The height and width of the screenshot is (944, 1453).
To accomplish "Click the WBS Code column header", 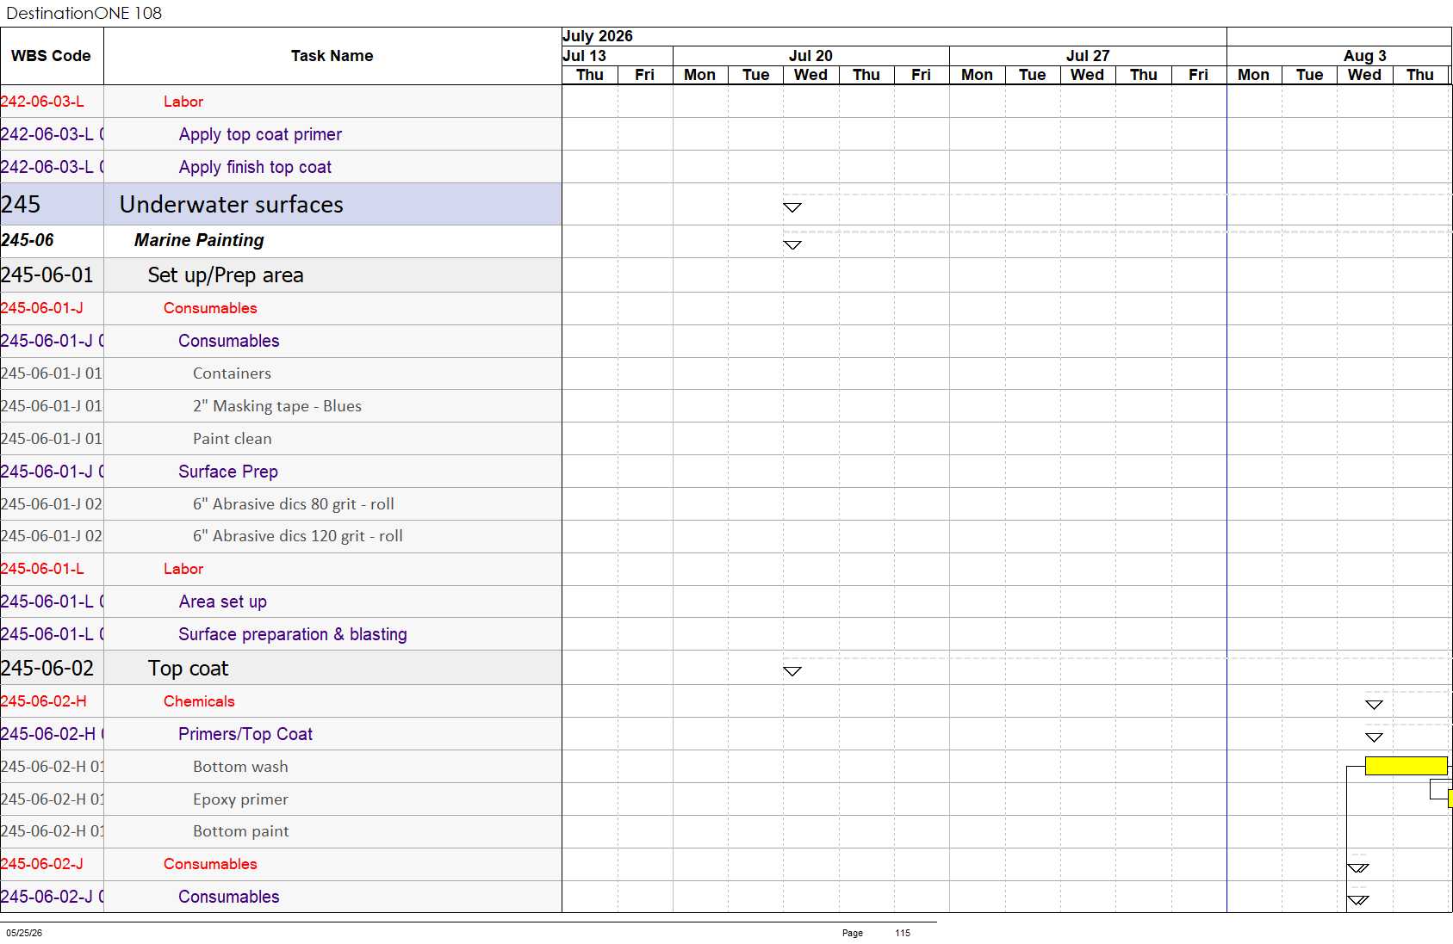I will pos(51,56).
